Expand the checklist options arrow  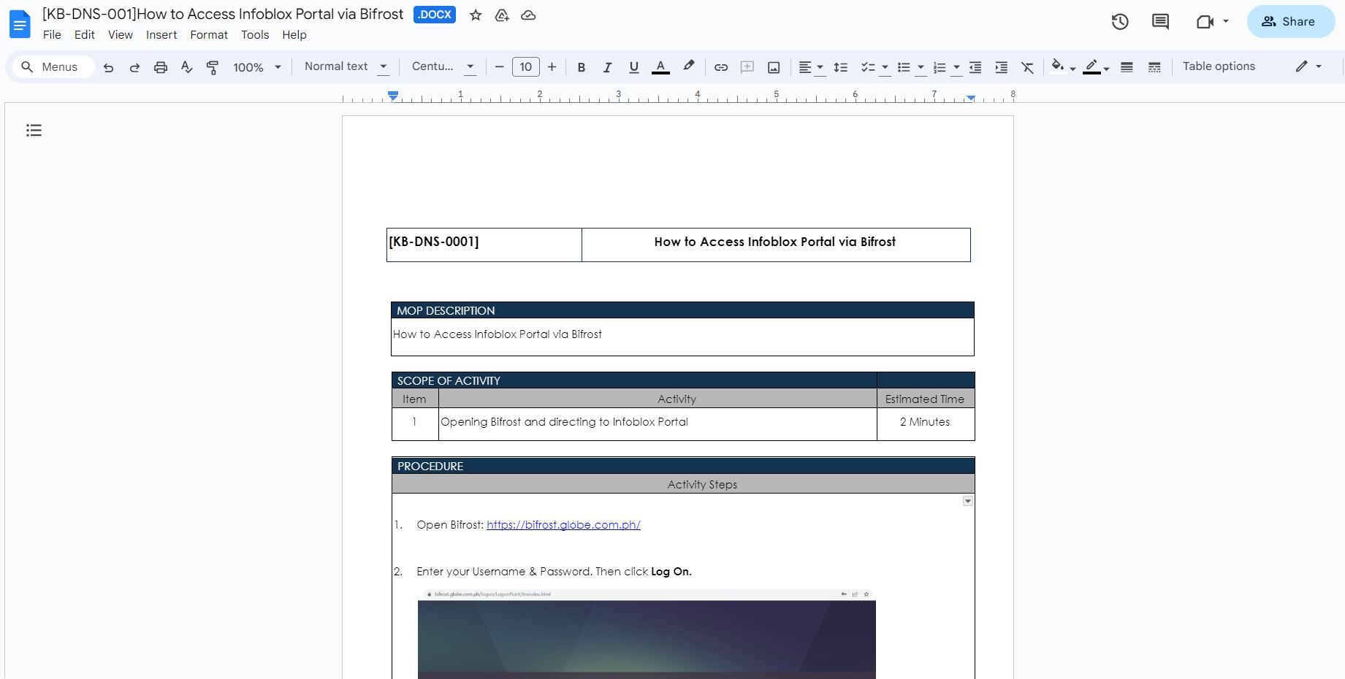click(885, 68)
